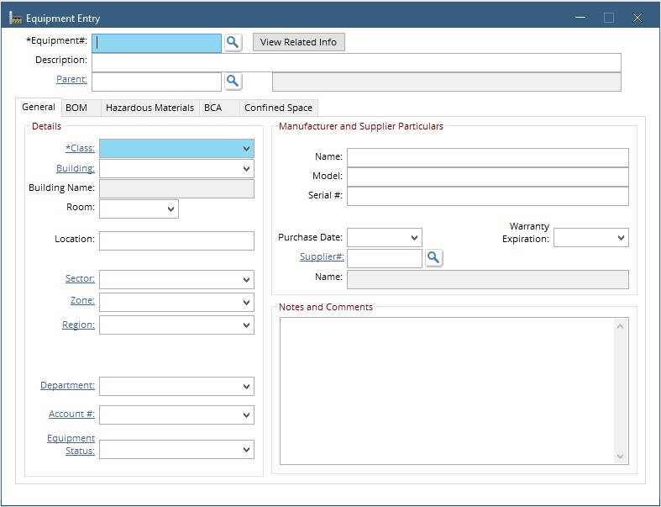This screenshot has width=661, height=507.
Task: Click the Department link label
Action: point(67,386)
